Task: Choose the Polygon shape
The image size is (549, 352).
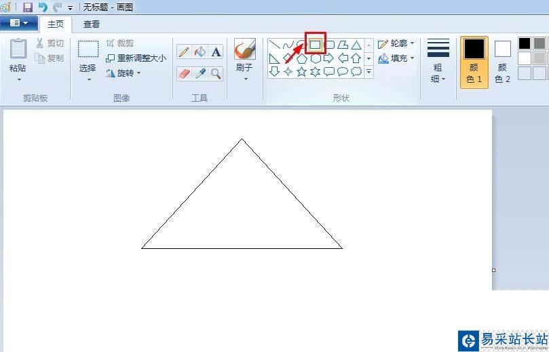Action: [x=343, y=45]
